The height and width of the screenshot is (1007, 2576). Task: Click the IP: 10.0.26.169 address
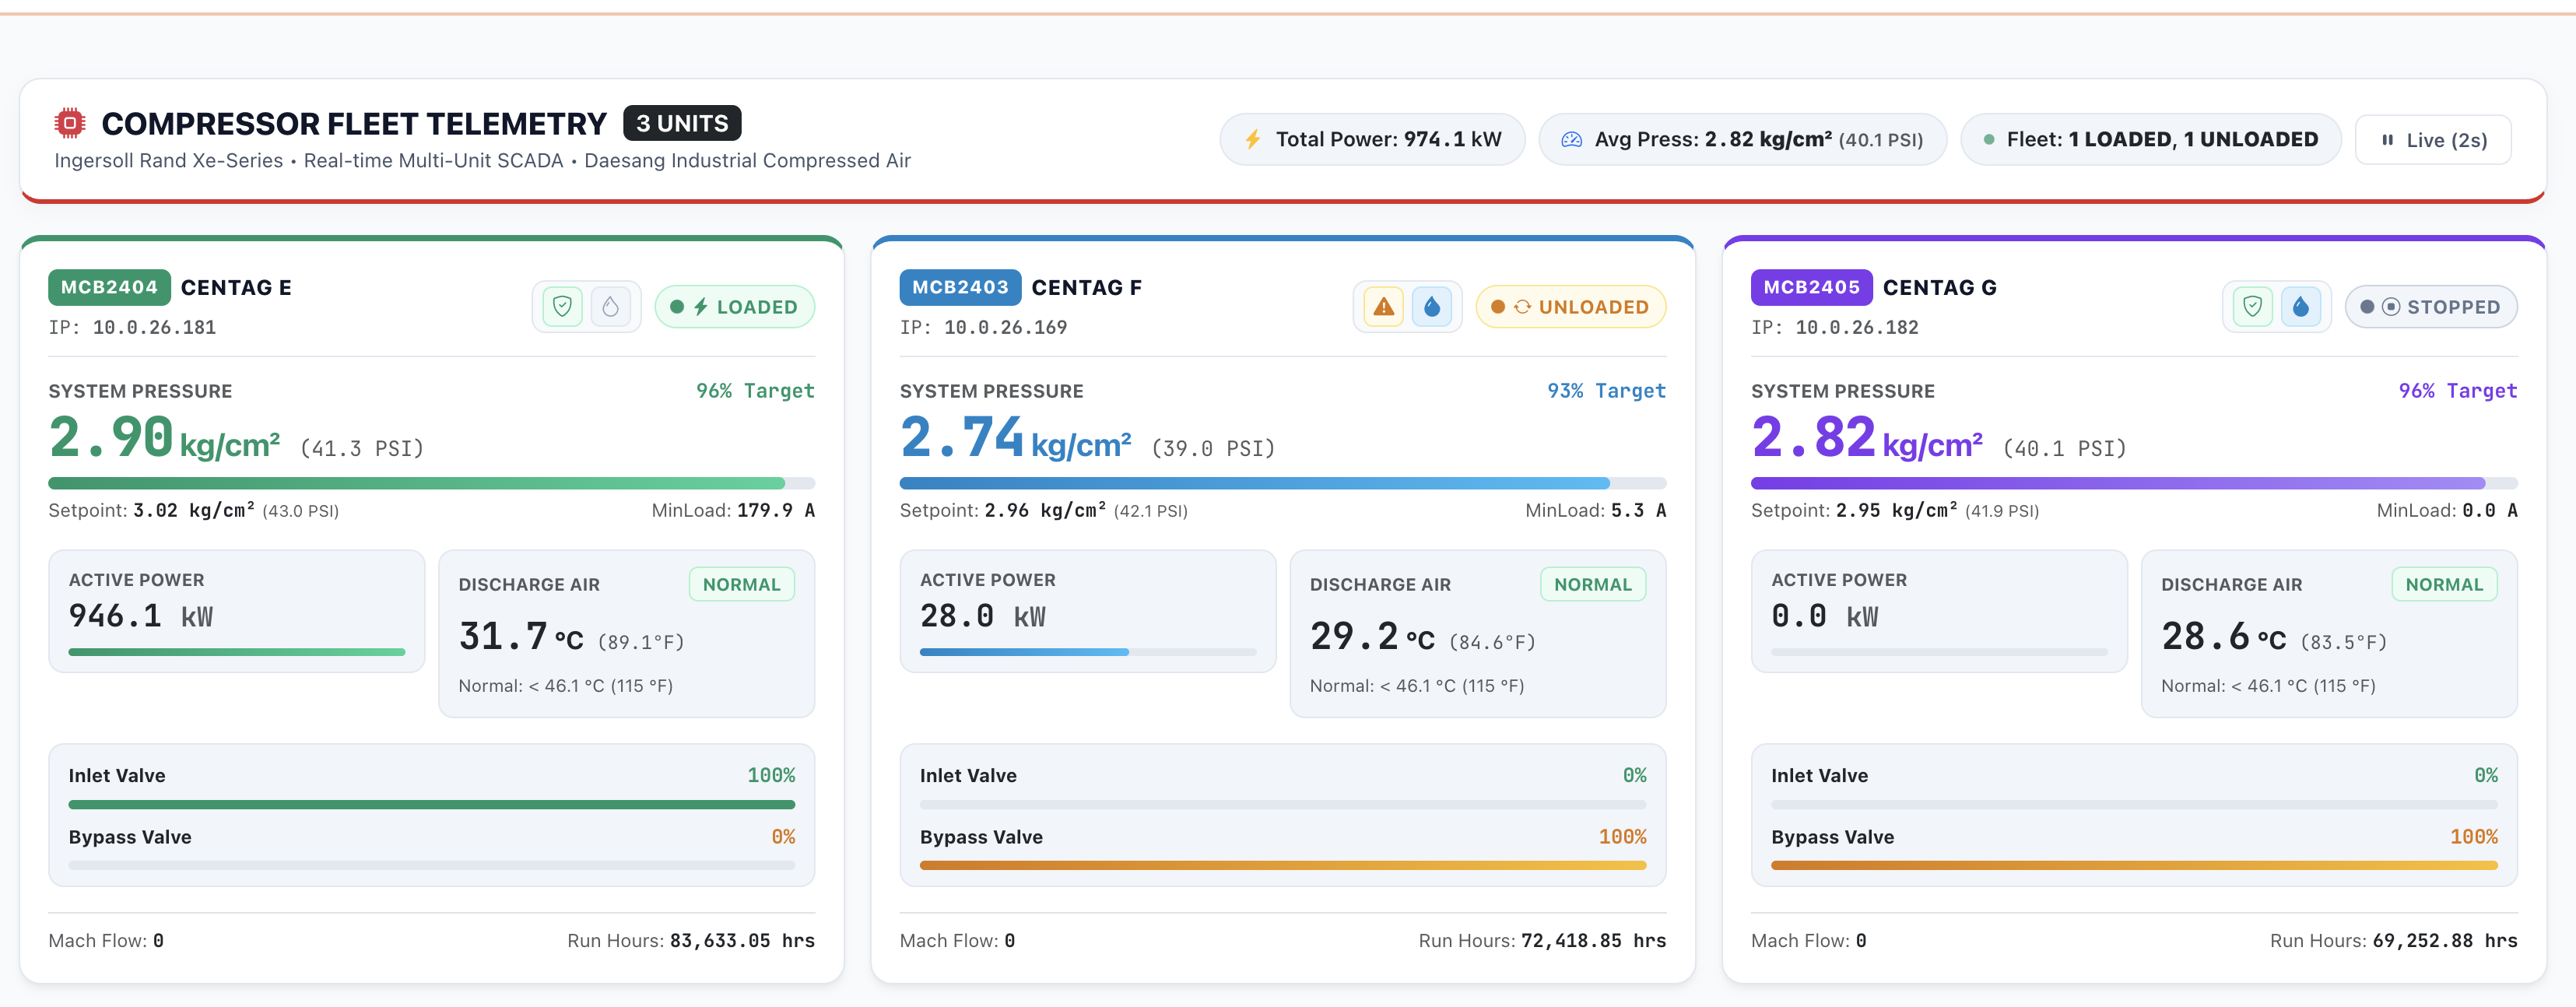[x=983, y=327]
